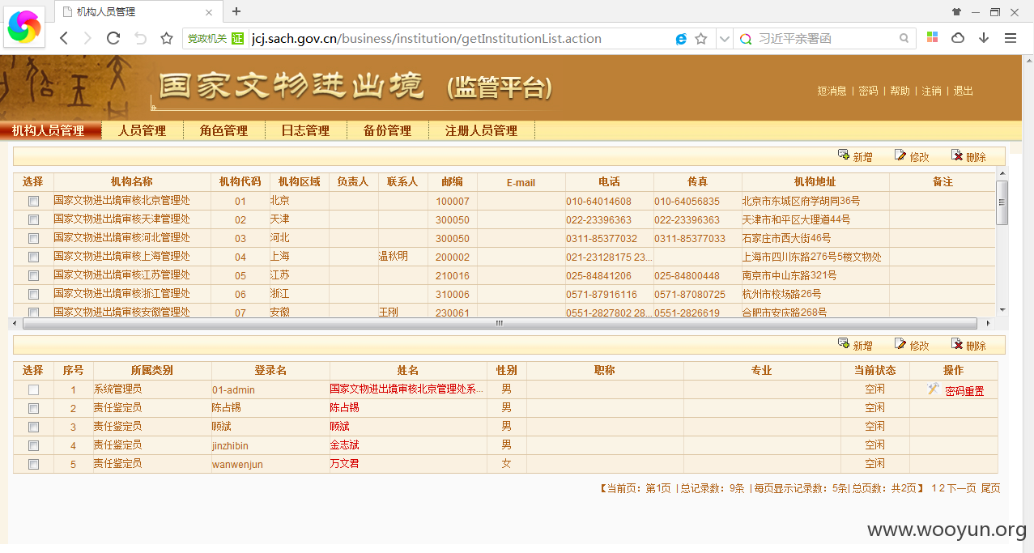
Task: Open 帮助 link in header
Action: point(900,91)
